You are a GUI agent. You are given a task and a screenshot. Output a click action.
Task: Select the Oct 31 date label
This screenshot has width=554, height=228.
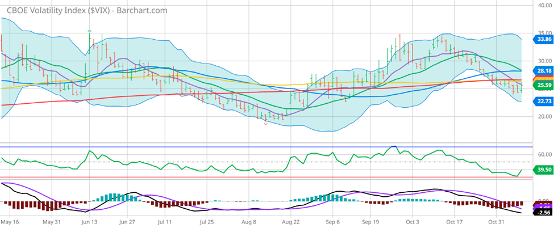click(495, 222)
